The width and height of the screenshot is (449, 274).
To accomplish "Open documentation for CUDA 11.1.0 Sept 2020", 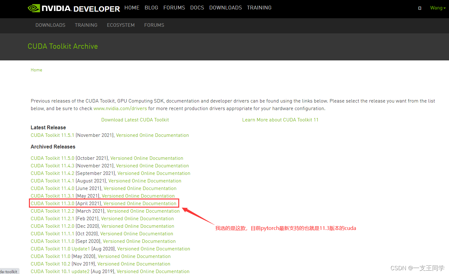I will point(139,241).
